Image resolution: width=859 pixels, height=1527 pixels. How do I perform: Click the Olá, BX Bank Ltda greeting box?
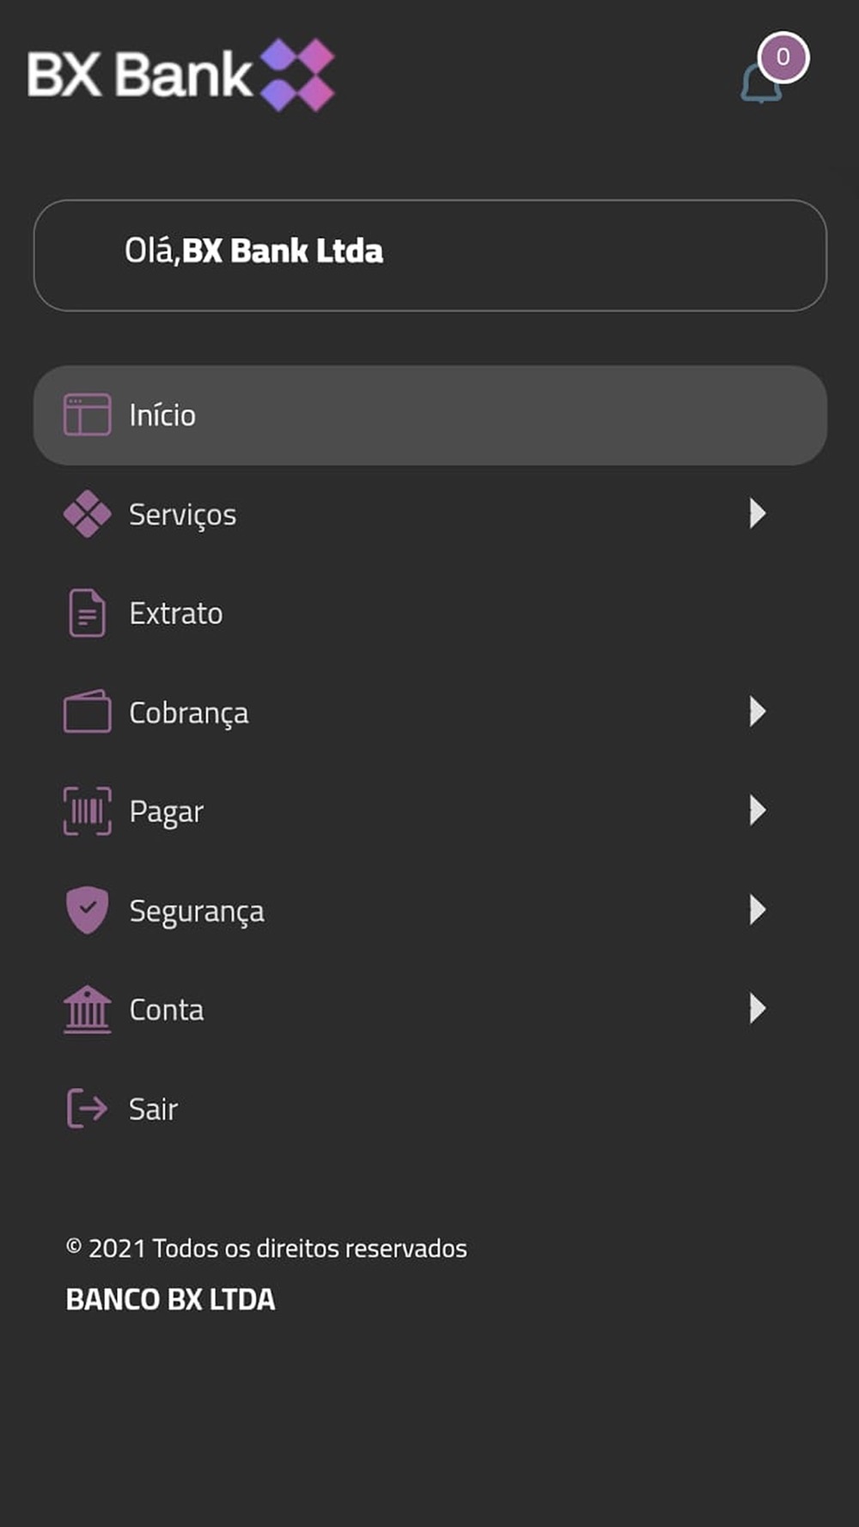(x=429, y=255)
